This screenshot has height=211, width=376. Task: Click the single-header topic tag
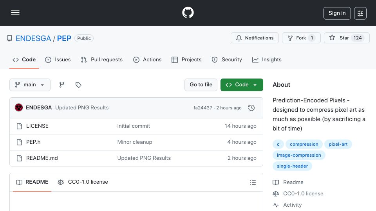tap(292, 166)
